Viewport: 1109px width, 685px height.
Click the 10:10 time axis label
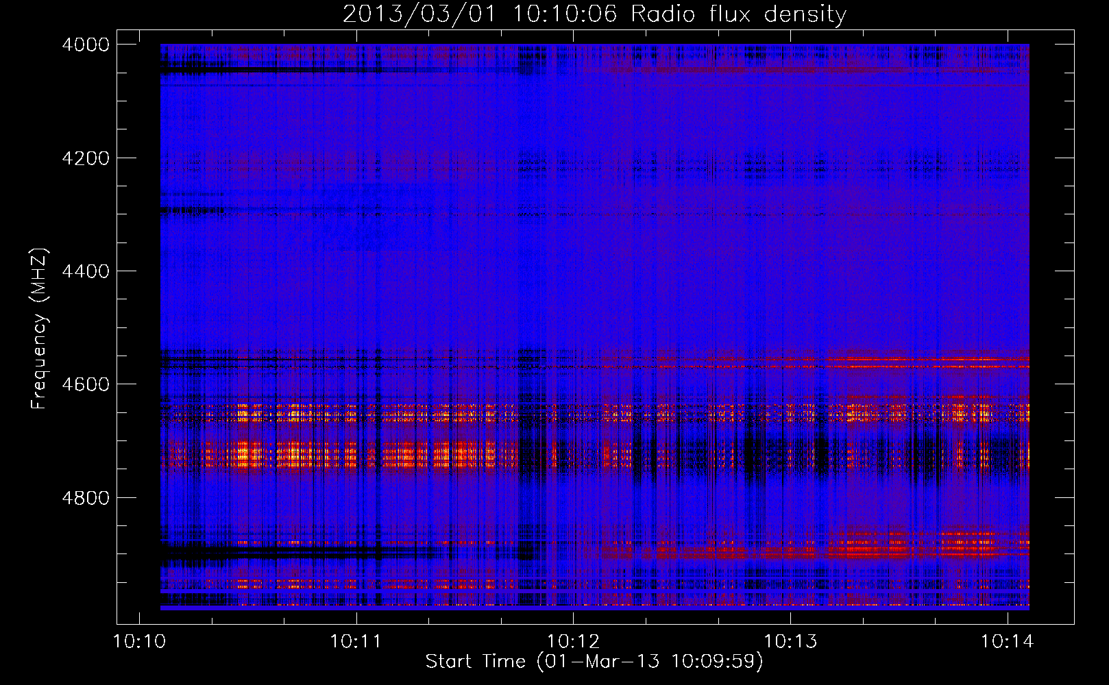[139, 642]
